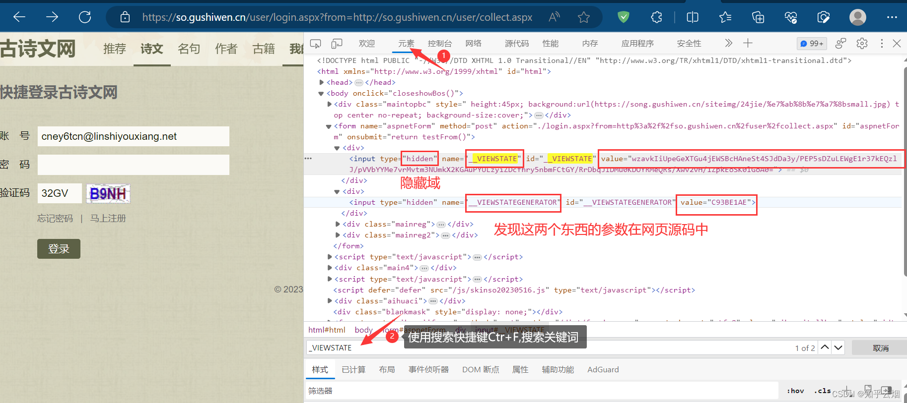This screenshot has height=403, width=907.
Task: Select the AdGuard pane tab
Action: click(x=603, y=369)
